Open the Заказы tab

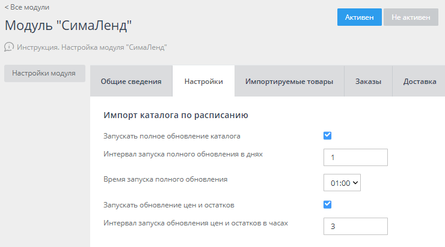click(368, 82)
